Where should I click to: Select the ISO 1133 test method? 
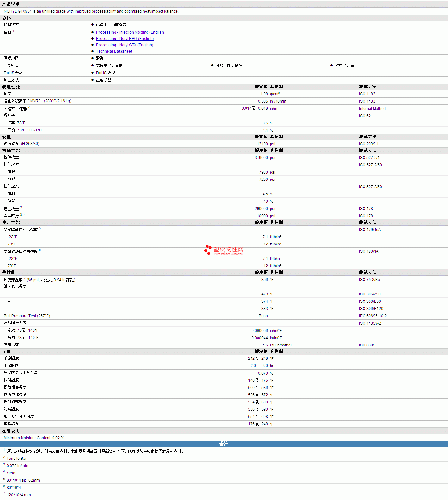367,101
